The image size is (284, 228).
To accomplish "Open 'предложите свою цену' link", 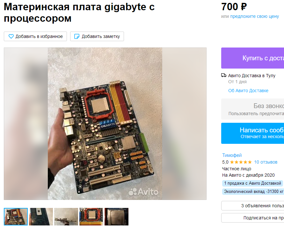I will tap(254, 16).
